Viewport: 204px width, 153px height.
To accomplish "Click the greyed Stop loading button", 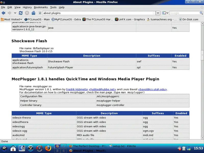I will click(x=27, y=13).
